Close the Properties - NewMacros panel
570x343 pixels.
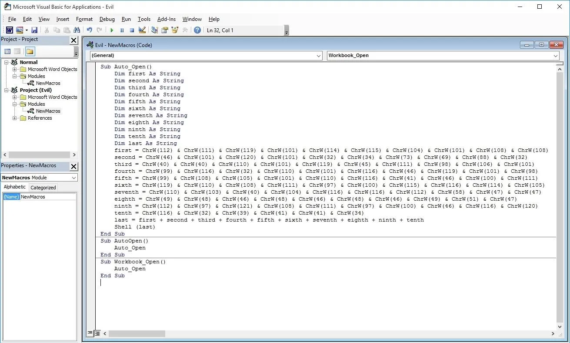73,166
